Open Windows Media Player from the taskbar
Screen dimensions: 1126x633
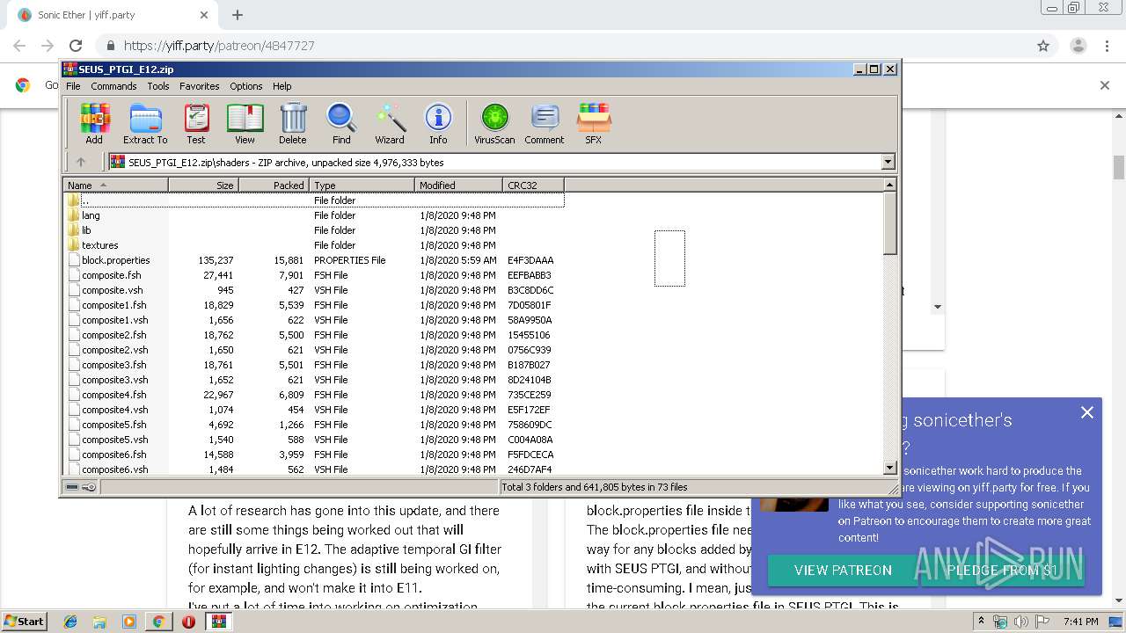(129, 622)
